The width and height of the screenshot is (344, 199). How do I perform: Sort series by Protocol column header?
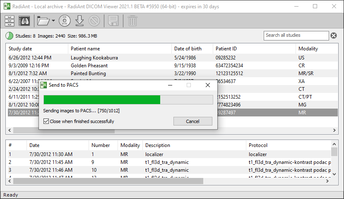point(288,145)
